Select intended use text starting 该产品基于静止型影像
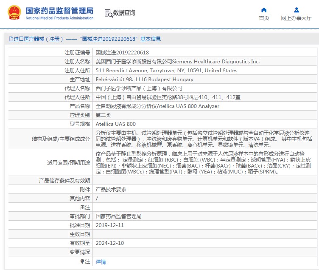 pyautogui.click(x=203, y=162)
